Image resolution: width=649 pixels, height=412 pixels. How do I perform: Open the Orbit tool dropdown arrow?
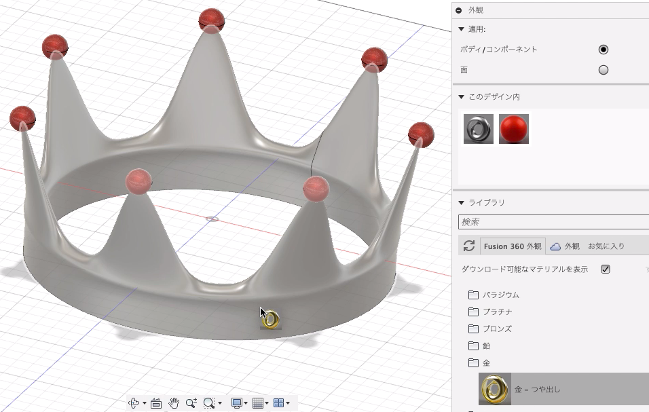tap(145, 403)
